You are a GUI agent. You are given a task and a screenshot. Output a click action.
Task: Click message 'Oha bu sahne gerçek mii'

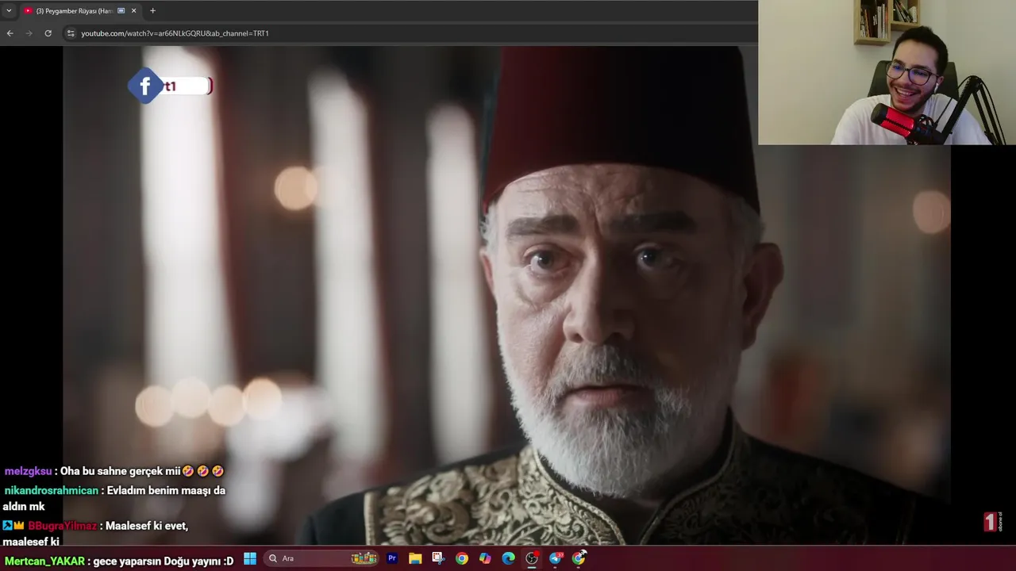120,471
